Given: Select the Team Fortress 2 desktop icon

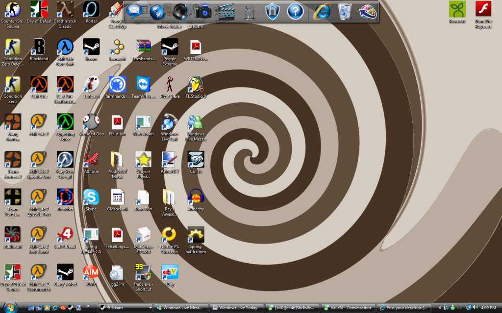Looking at the screenshot, I should click(13, 160).
